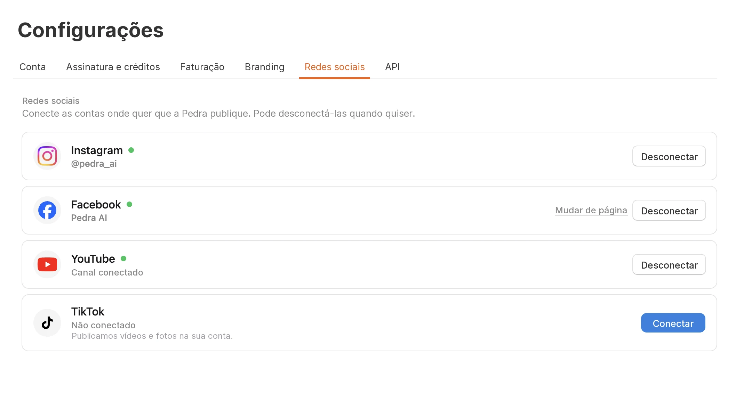Select the Redes sociais tab
Screen dimensions: 752x394
335,67
